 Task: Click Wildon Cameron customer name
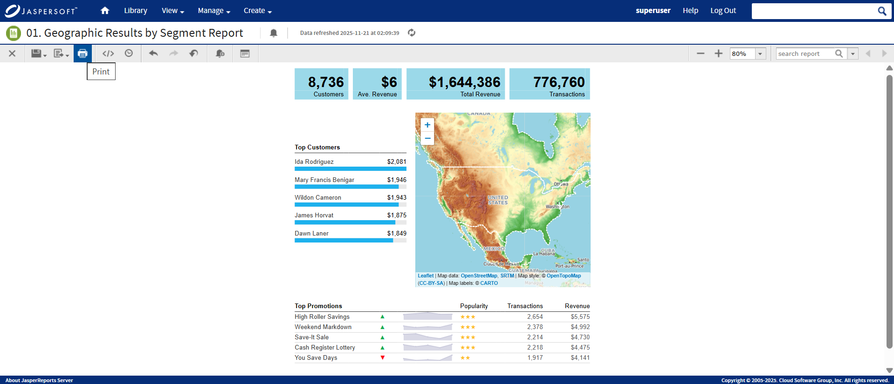318,197
